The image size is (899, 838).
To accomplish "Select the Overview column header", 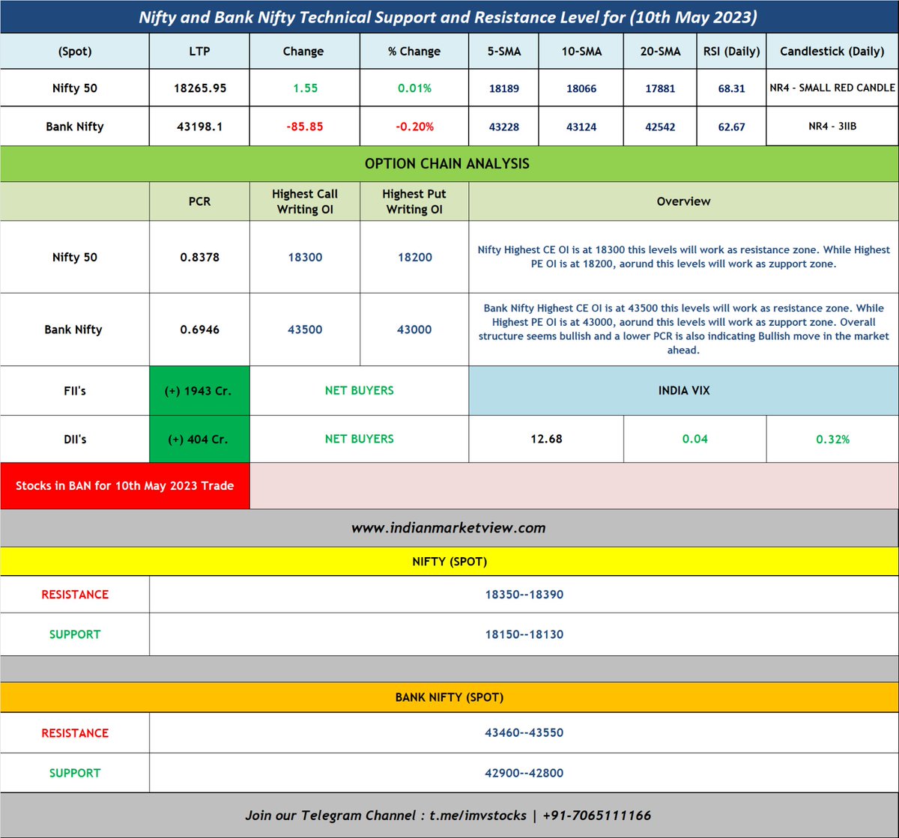I will click(x=683, y=201).
